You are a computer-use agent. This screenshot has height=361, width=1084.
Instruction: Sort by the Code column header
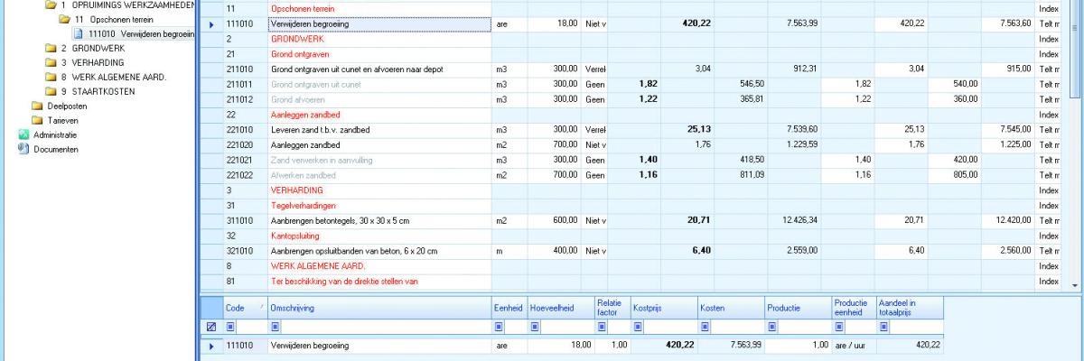click(x=239, y=308)
